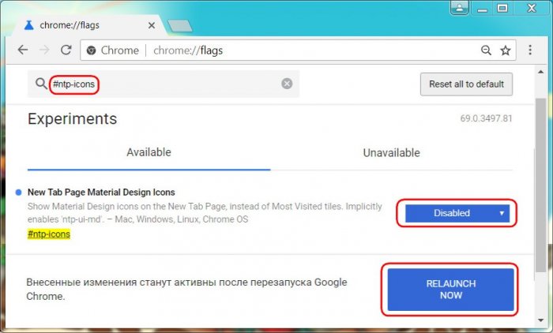The width and height of the screenshot is (553, 333).
Task: Click the Experiments heading
Action: coord(73,118)
